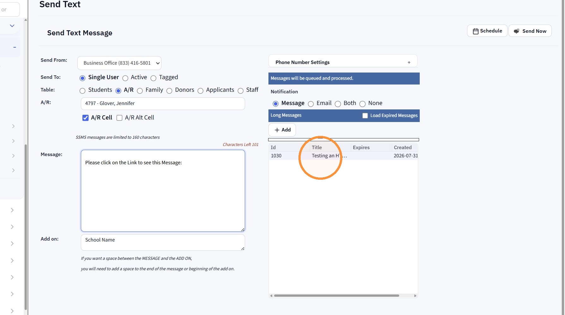This screenshot has width=565, height=315.
Task: Collapse the sidebar chevron-down section
Action: pyautogui.click(x=12, y=26)
